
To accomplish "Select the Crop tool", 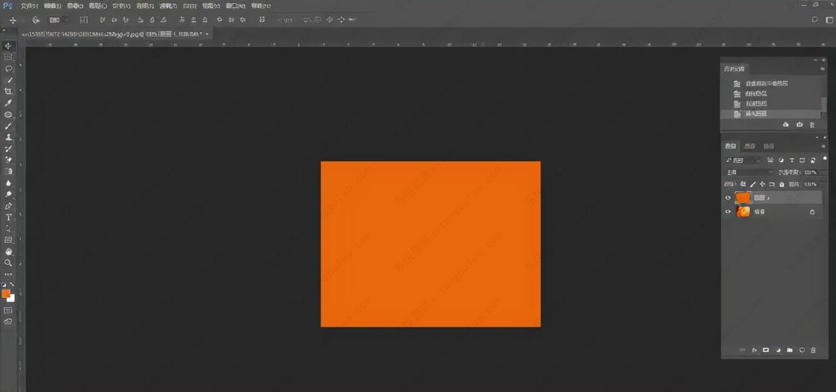I will tap(8, 91).
